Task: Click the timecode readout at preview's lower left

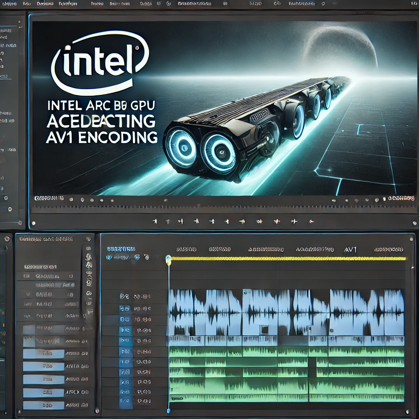Action: point(49,198)
